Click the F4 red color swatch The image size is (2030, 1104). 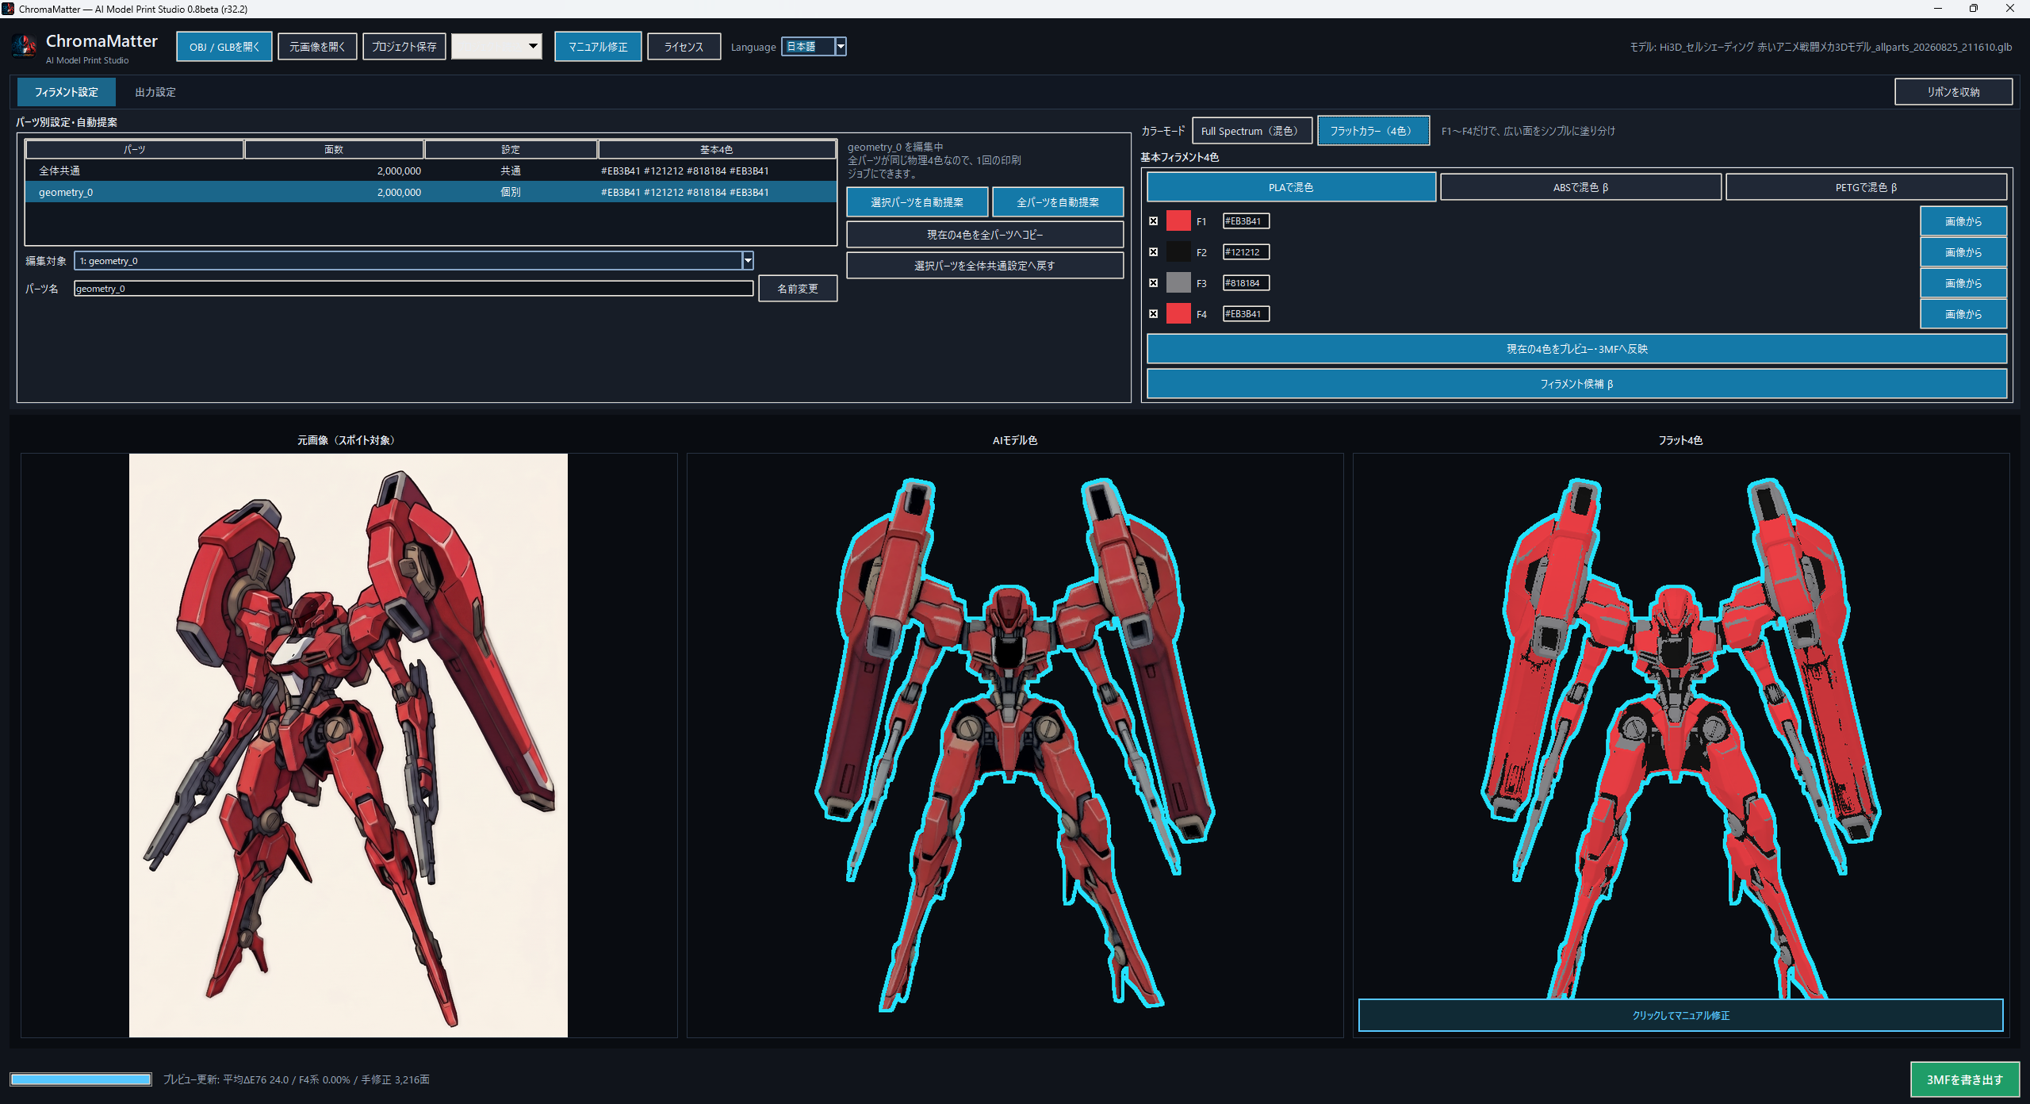(x=1178, y=313)
